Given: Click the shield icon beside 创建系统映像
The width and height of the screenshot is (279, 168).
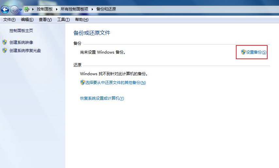Looking at the screenshot, I should tap(5, 42).
